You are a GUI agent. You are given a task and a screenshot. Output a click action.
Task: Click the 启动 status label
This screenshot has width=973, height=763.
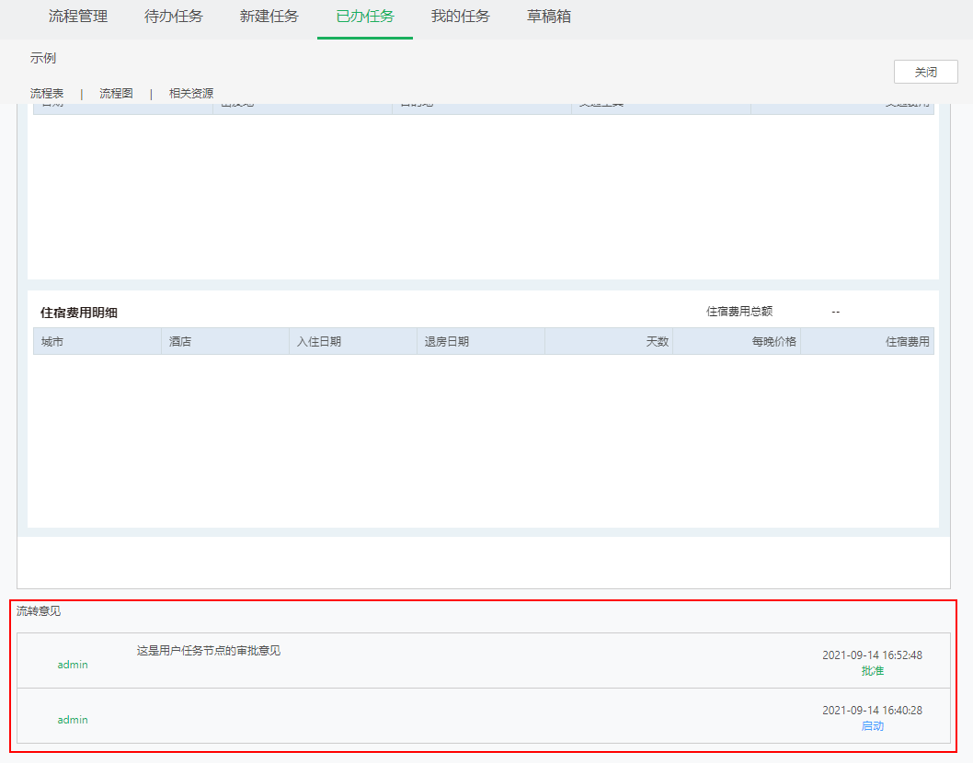[872, 726]
